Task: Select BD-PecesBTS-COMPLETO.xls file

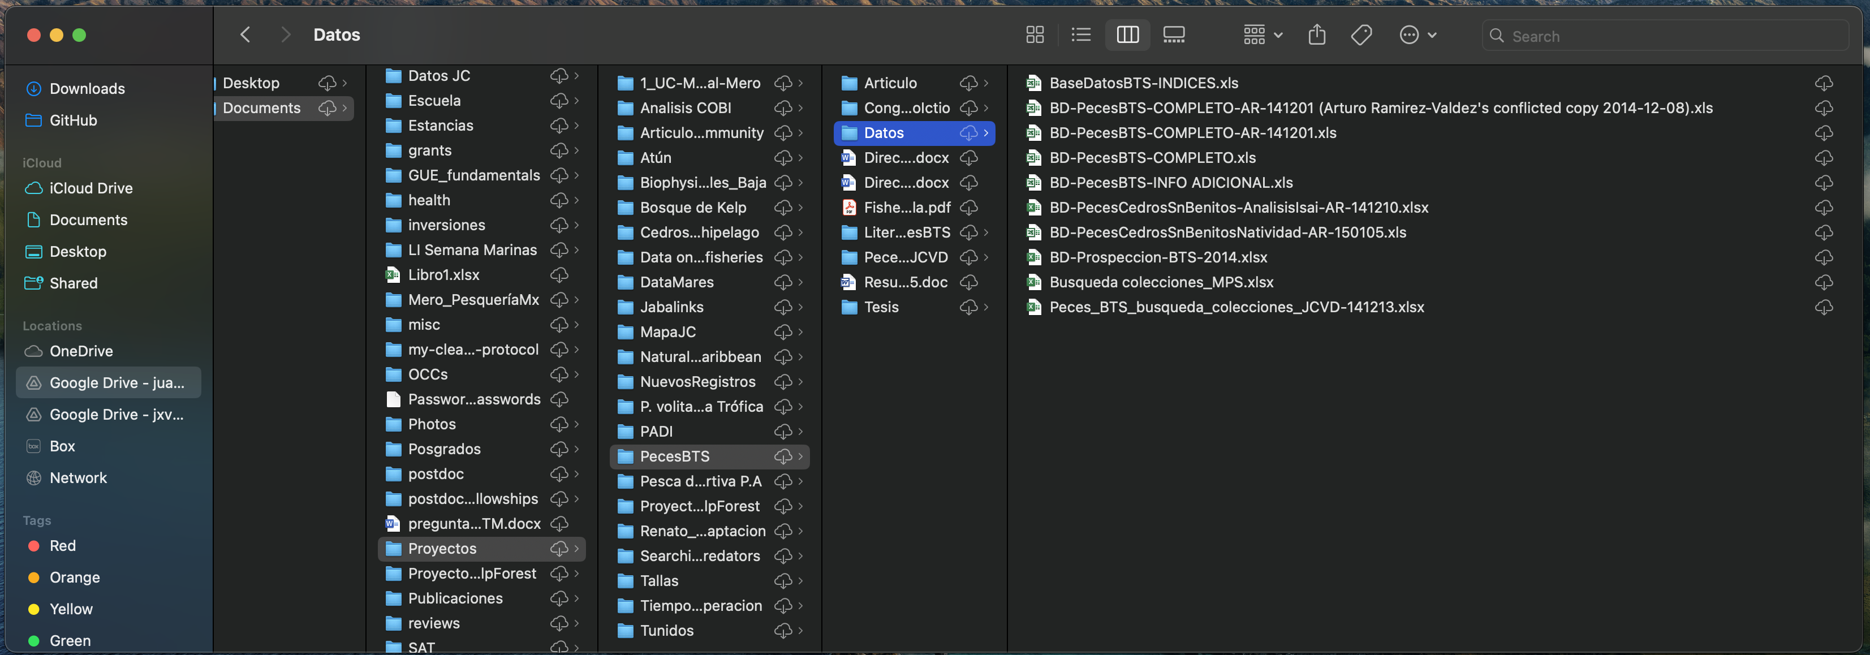Action: (x=1152, y=158)
